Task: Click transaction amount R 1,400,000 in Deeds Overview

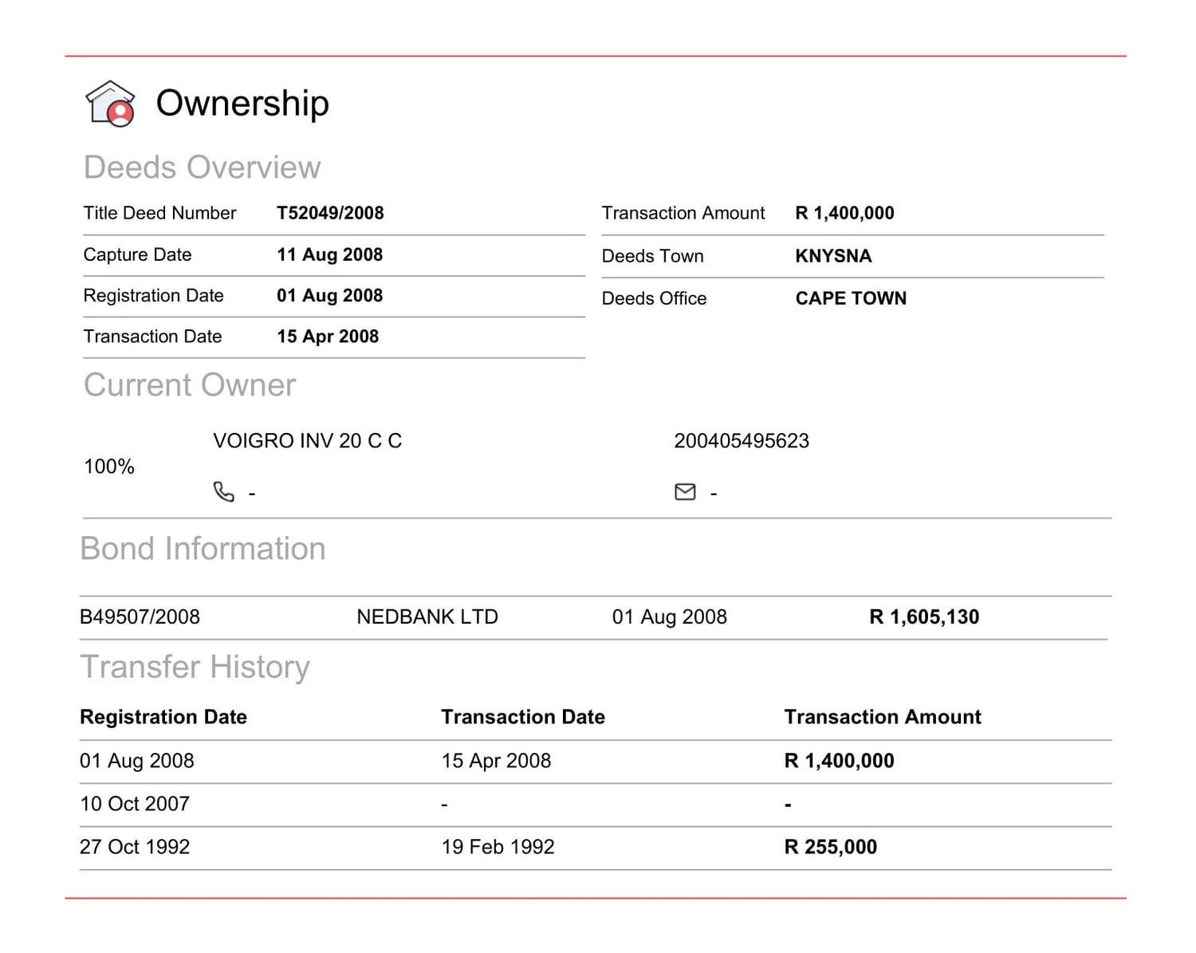Action: point(844,213)
